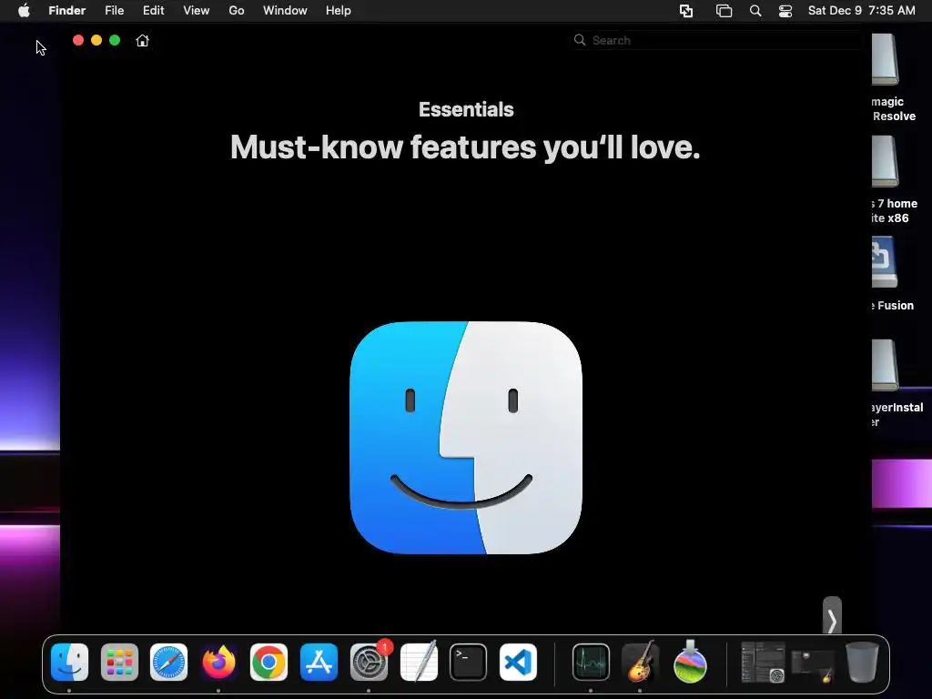Open Spotlight search in the menu bar
The image size is (932, 699).
tap(755, 11)
